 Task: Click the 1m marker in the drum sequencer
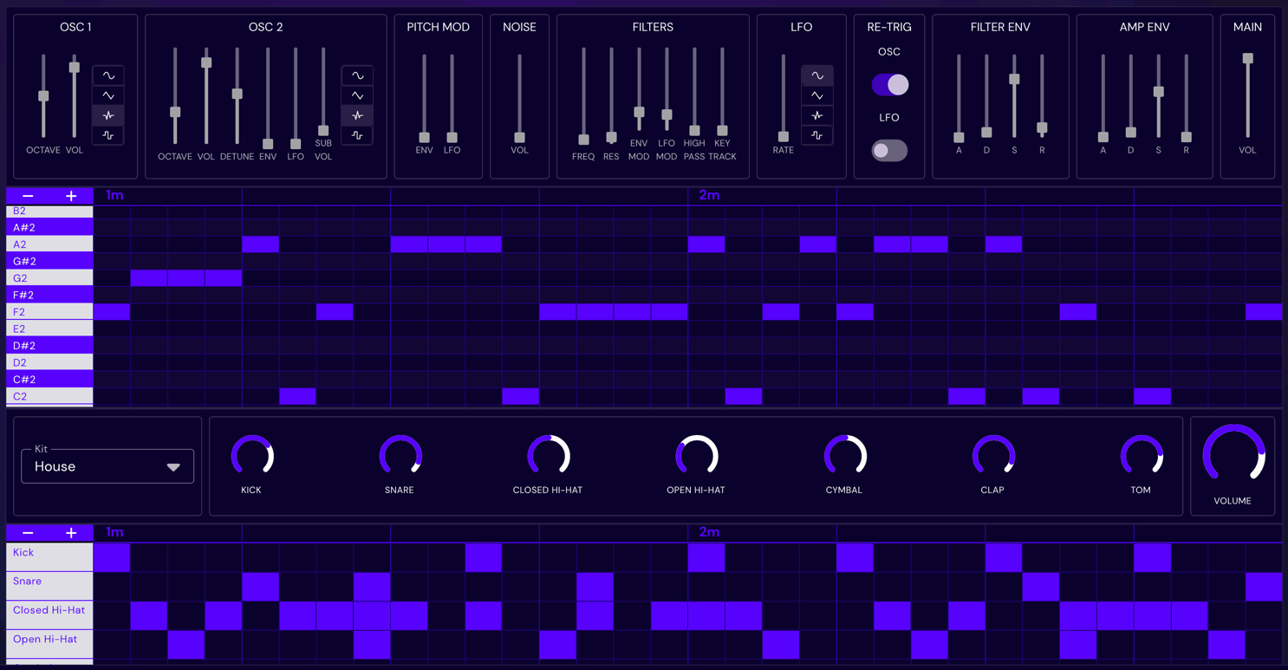(x=114, y=532)
